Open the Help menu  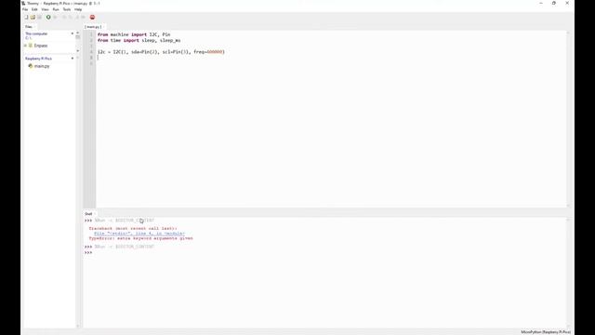(x=78, y=9)
